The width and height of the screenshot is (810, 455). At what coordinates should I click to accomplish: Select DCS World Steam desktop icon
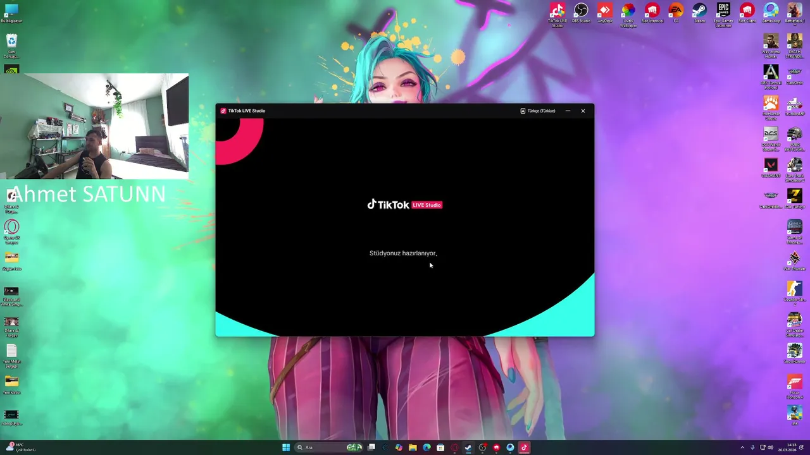pos(771,138)
